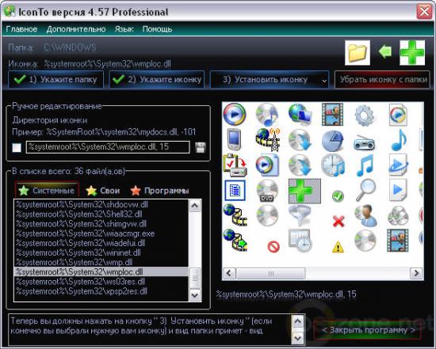Select the calendar with clock icon
Image resolution: width=436 pixels, height=349 pixels.
coord(300,241)
